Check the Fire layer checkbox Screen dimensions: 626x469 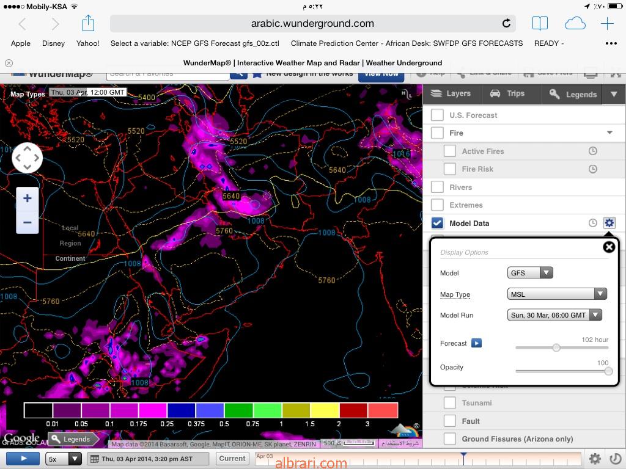437,133
